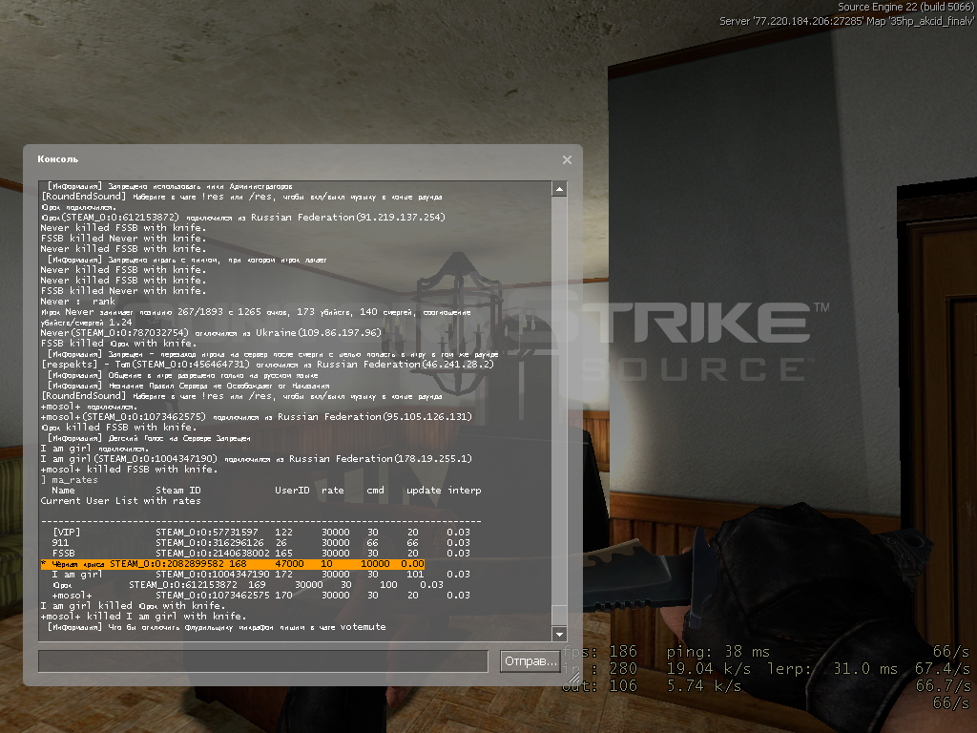This screenshot has width=977, height=733.
Task: Click the info line mentioning votemute
Action: click(x=217, y=627)
